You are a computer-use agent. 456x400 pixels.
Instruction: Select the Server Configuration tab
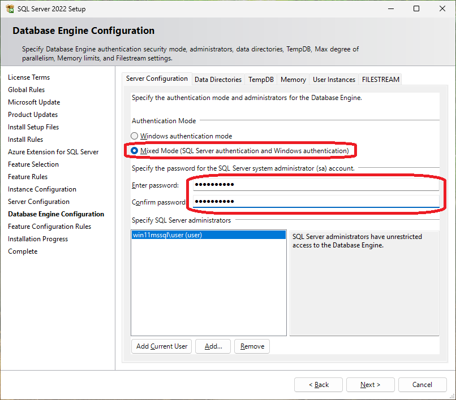[x=157, y=79]
